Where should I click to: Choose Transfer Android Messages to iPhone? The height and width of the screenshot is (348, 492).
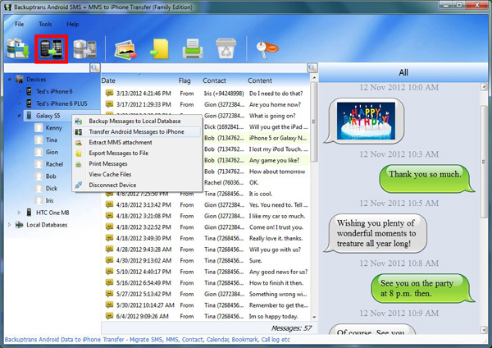click(137, 131)
